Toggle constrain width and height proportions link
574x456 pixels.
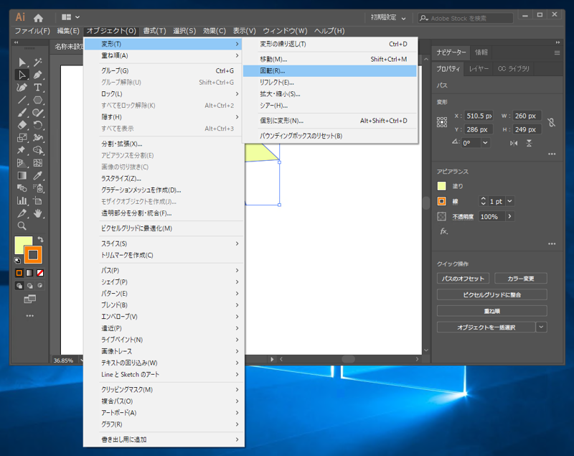pos(551,122)
